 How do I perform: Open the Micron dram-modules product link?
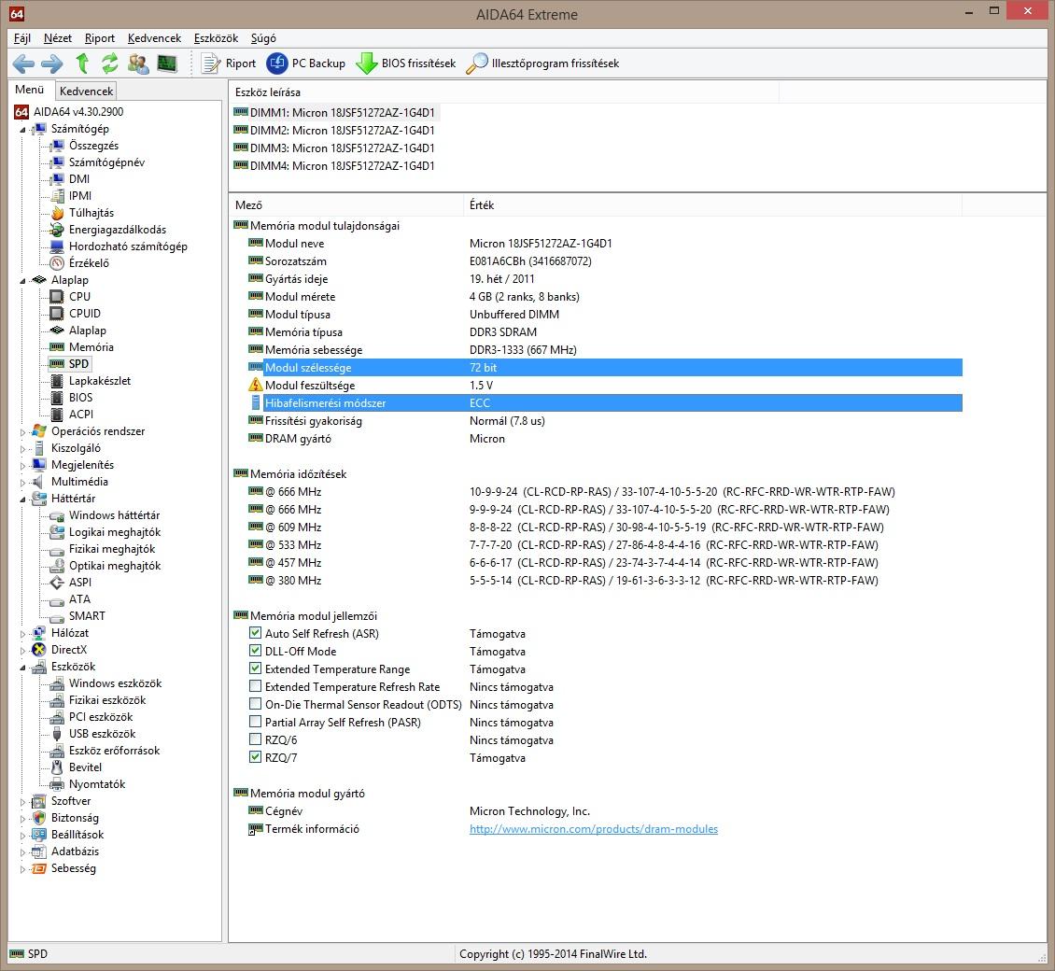[x=594, y=829]
